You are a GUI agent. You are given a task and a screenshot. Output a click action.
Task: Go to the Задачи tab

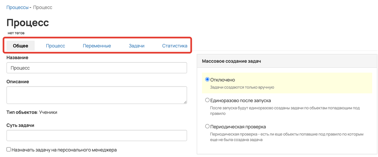pos(136,46)
